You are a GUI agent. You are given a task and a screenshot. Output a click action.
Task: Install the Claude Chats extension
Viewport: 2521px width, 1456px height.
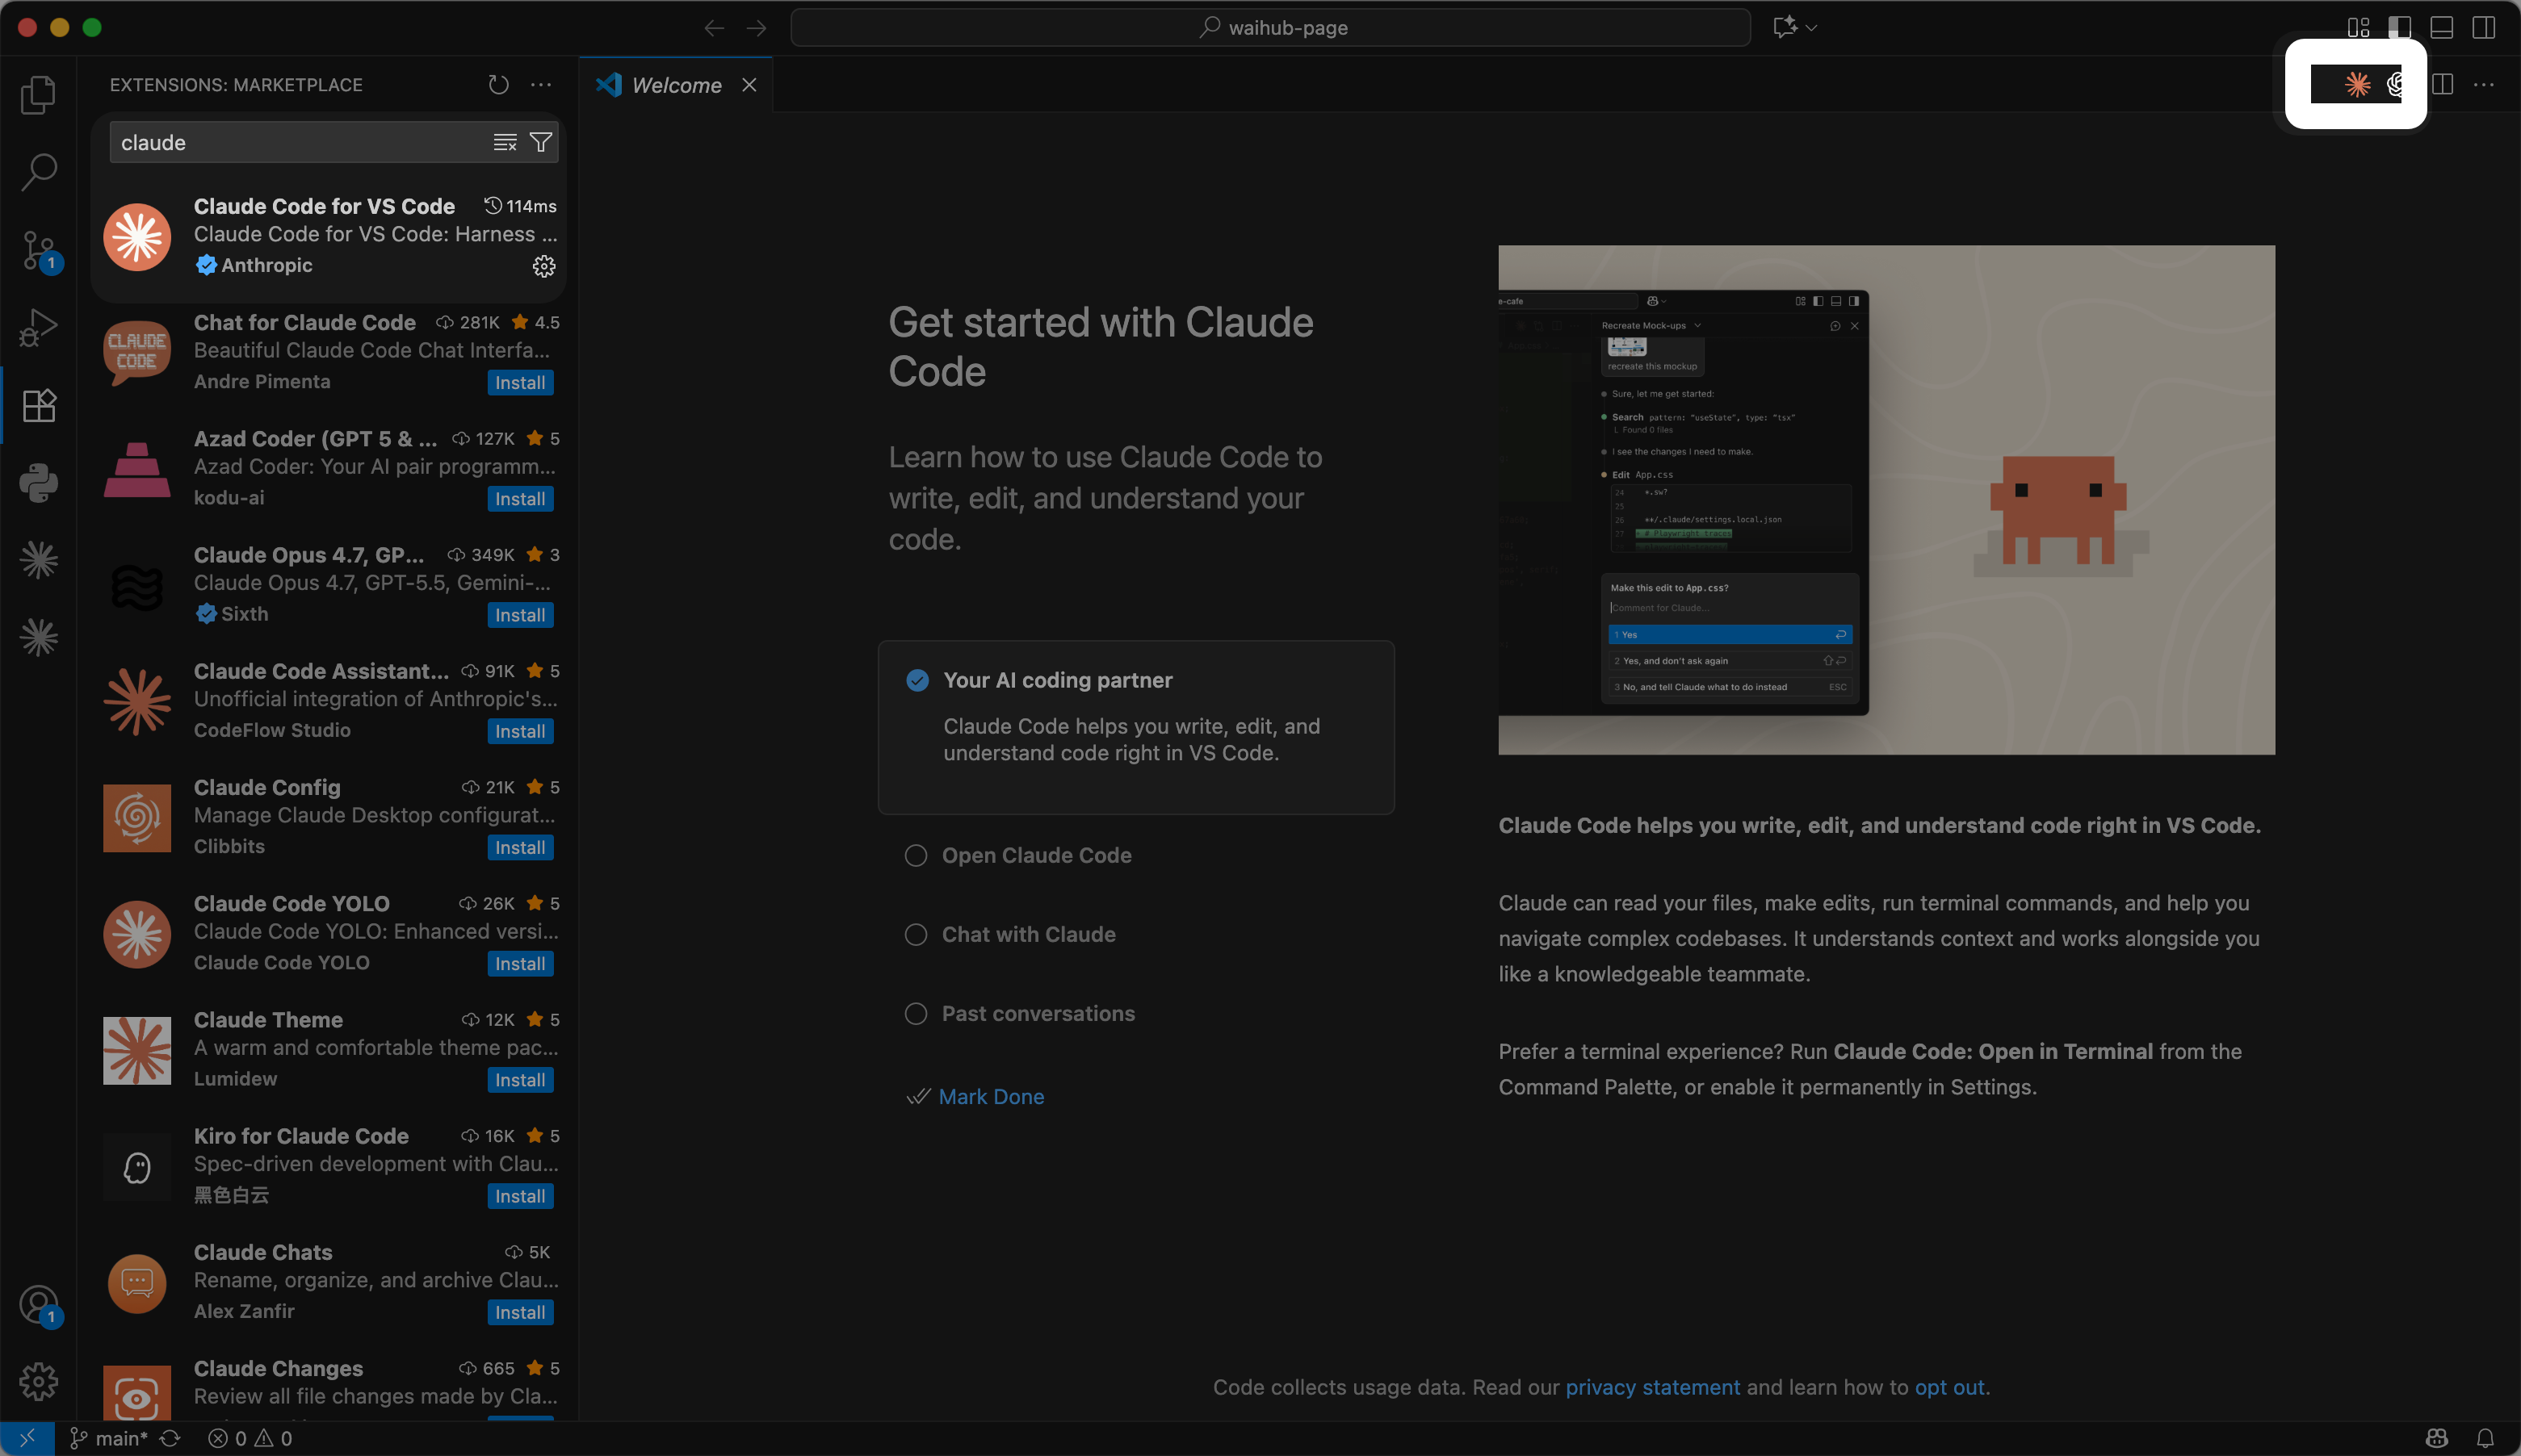point(520,1313)
